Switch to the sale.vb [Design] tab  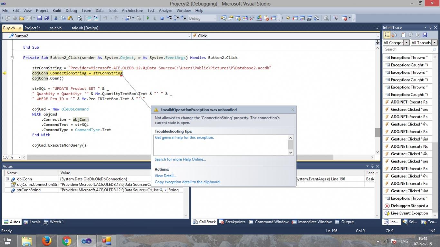85,28
